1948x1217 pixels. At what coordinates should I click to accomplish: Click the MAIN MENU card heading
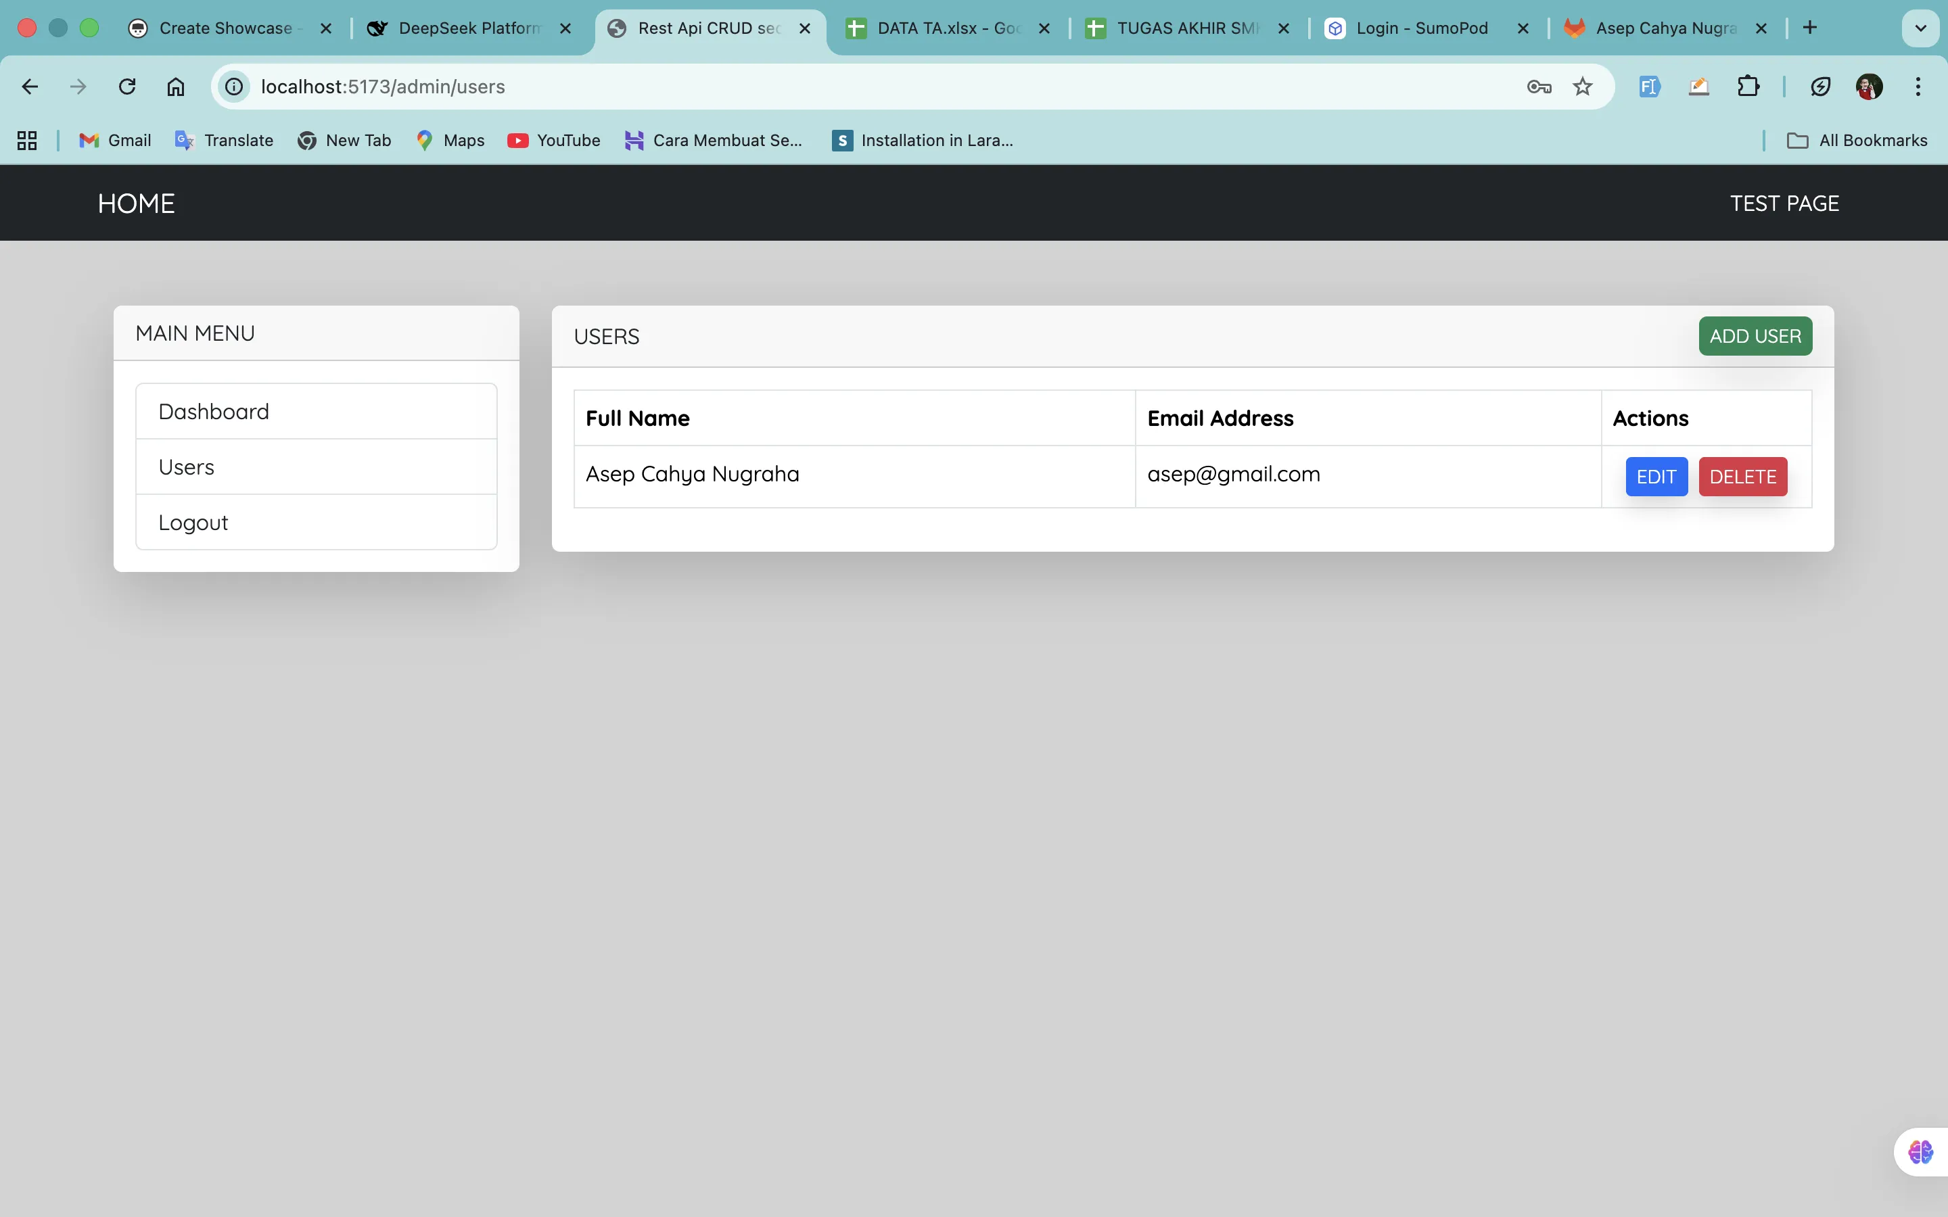195,333
